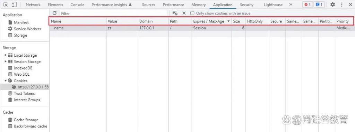Screen dimensions: 355x132
Task: Open DevTools settings gear
Action: (x=332, y=4)
